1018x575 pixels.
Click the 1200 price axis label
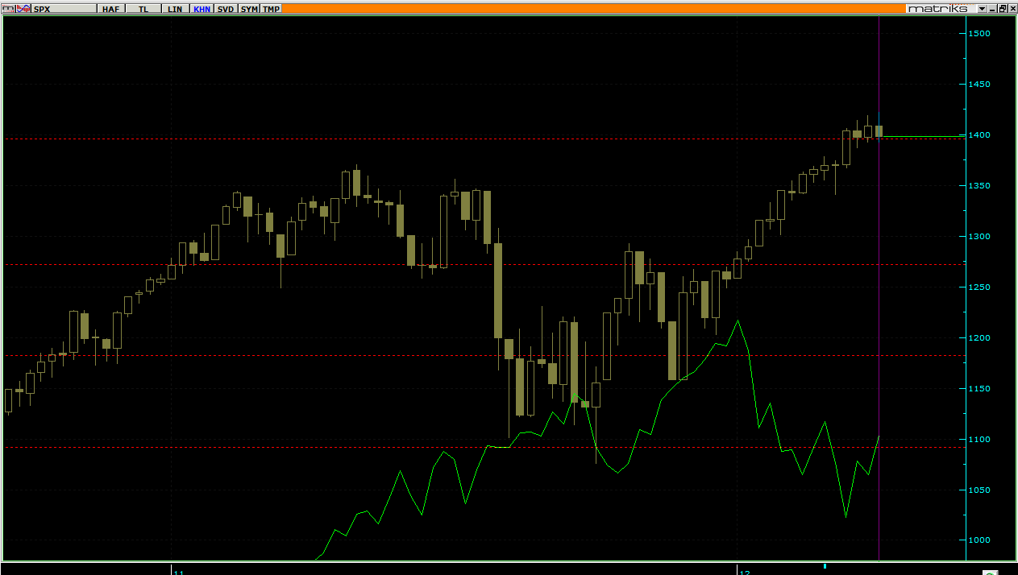(979, 337)
